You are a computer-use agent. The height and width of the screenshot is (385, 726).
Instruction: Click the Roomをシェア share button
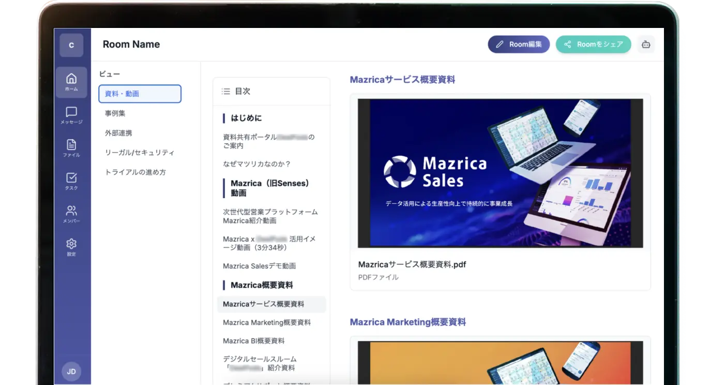tap(593, 45)
